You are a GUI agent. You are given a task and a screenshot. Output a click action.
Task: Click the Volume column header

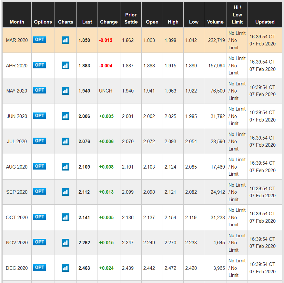215,22
